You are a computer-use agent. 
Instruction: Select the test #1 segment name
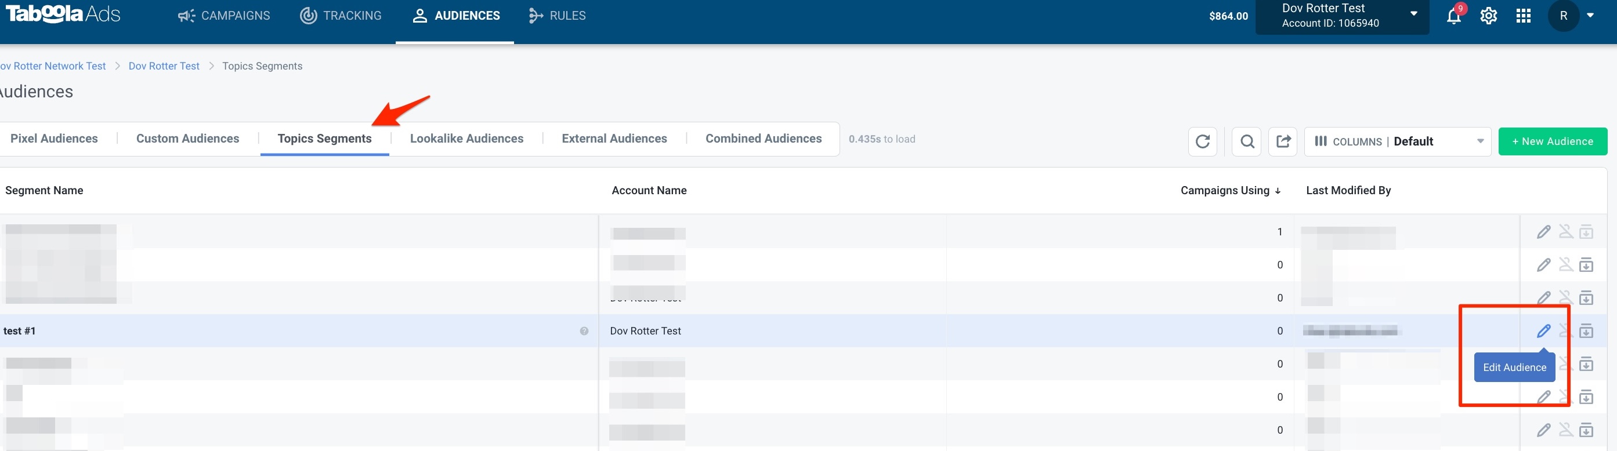pyautogui.click(x=20, y=331)
